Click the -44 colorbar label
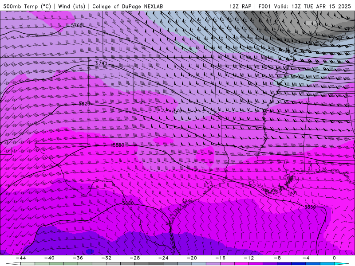Viewport: 355px width, 266px height. pos(20,258)
